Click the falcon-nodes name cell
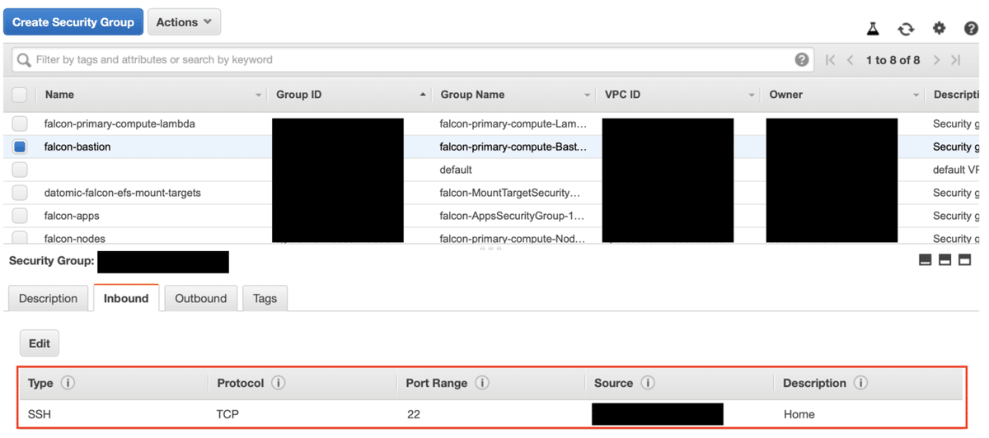Viewport: 989px width, 438px height. [x=75, y=238]
